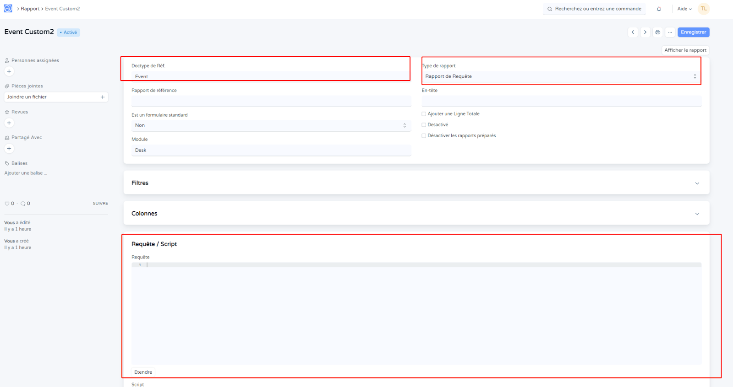This screenshot has width=733, height=387.
Task: Go to previous report with left arrow
Action: click(x=633, y=32)
